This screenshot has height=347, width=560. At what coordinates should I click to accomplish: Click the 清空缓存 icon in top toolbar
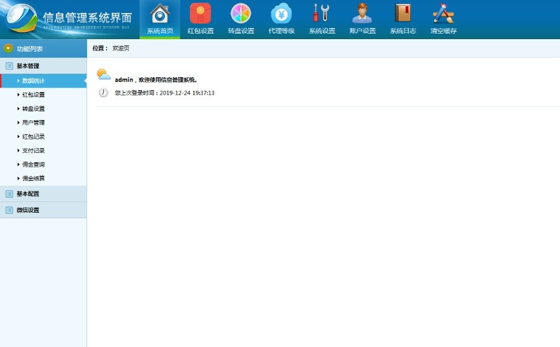click(443, 14)
